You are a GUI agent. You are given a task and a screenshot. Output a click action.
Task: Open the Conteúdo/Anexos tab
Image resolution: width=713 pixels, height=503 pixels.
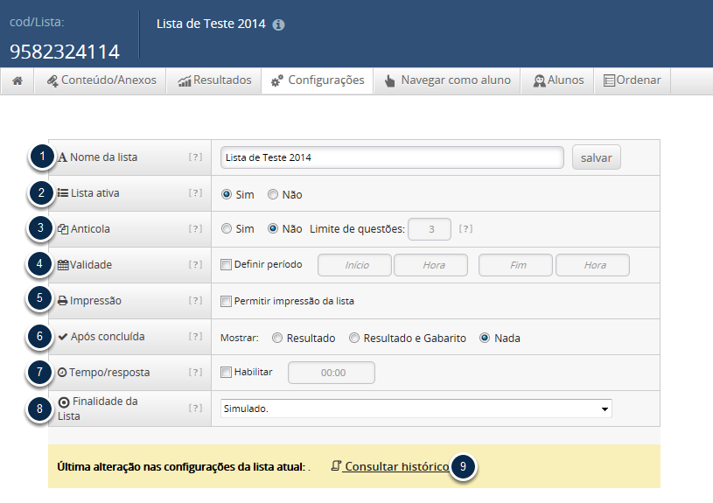pyautogui.click(x=101, y=80)
